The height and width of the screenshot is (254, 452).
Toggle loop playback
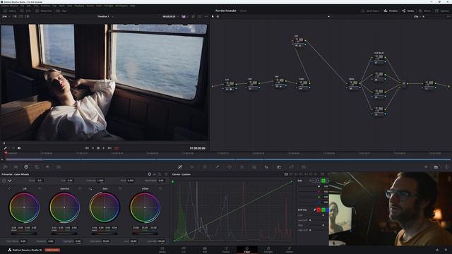[x=117, y=148]
